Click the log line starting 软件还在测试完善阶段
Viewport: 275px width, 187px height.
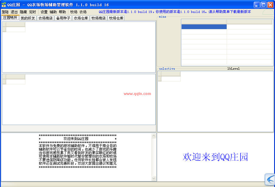tap(78, 163)
